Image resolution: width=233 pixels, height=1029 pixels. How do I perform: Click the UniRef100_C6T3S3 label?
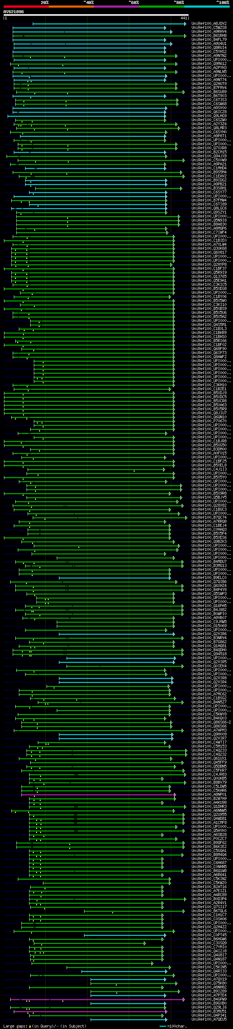tap(209, 100)
